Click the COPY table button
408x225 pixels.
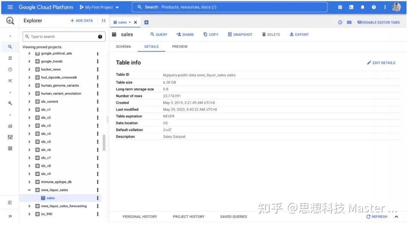pos(211,35)
